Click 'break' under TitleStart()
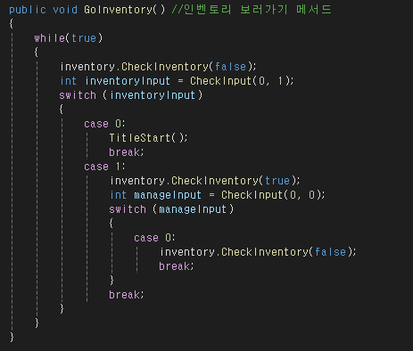413x351 pixels. (x=124, y=152)
